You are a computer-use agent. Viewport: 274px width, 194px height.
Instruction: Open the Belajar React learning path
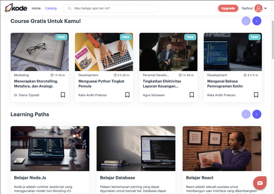[200, 178]
